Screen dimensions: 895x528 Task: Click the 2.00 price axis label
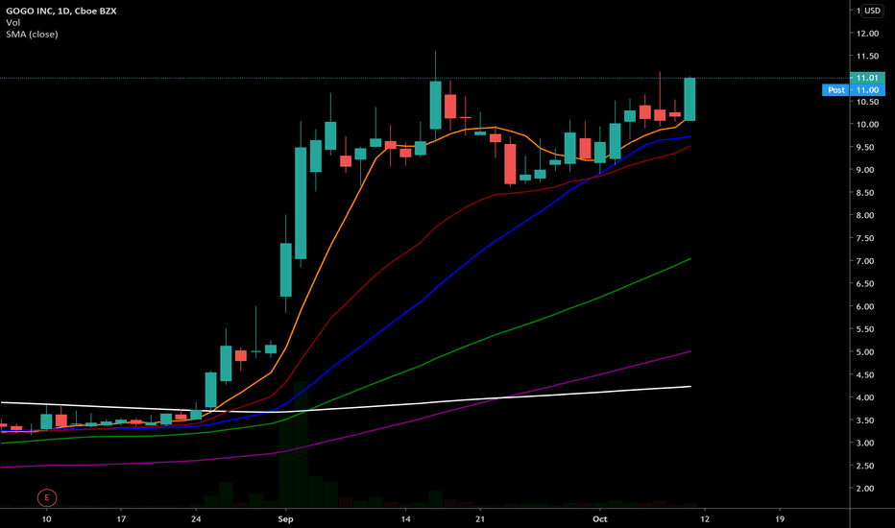coord(865,489)
